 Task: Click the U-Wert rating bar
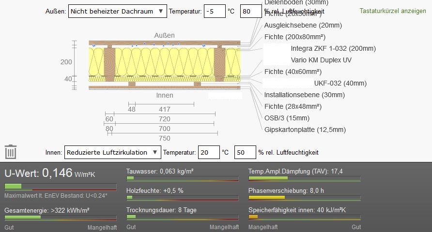(61, 187)
